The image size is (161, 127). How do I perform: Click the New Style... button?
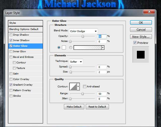[x=141, y=37]
